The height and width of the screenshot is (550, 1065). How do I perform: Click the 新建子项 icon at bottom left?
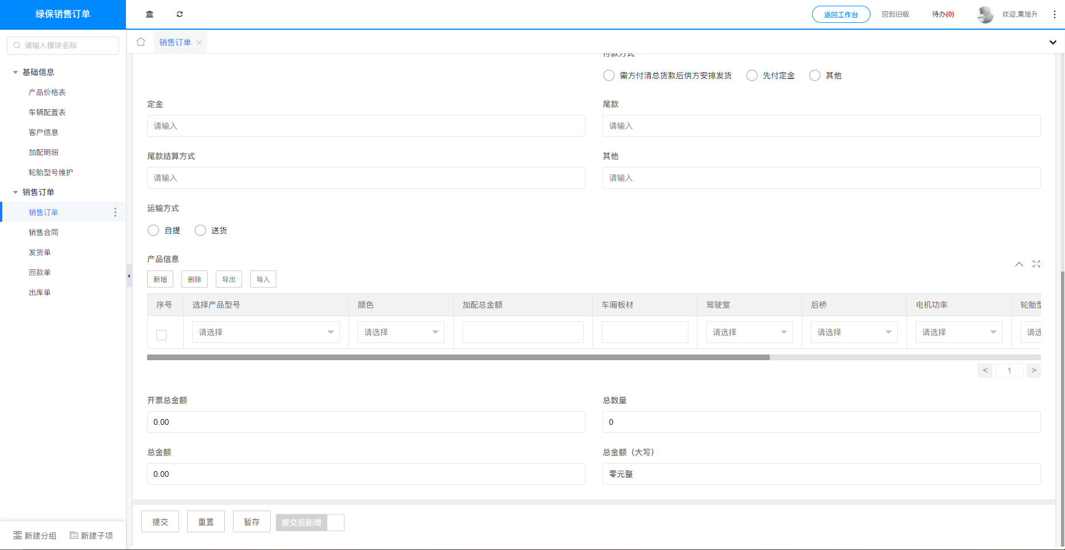[74, 535]
